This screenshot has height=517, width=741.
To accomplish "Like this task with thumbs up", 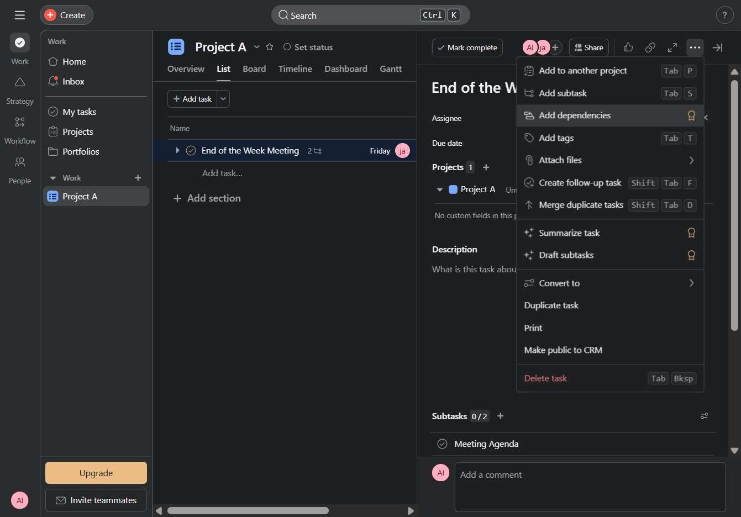I will point(628,48).
